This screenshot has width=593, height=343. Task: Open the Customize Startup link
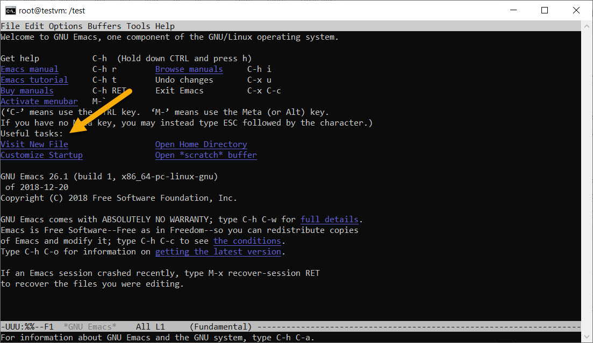pyautogui.click(x=41, y=155)
